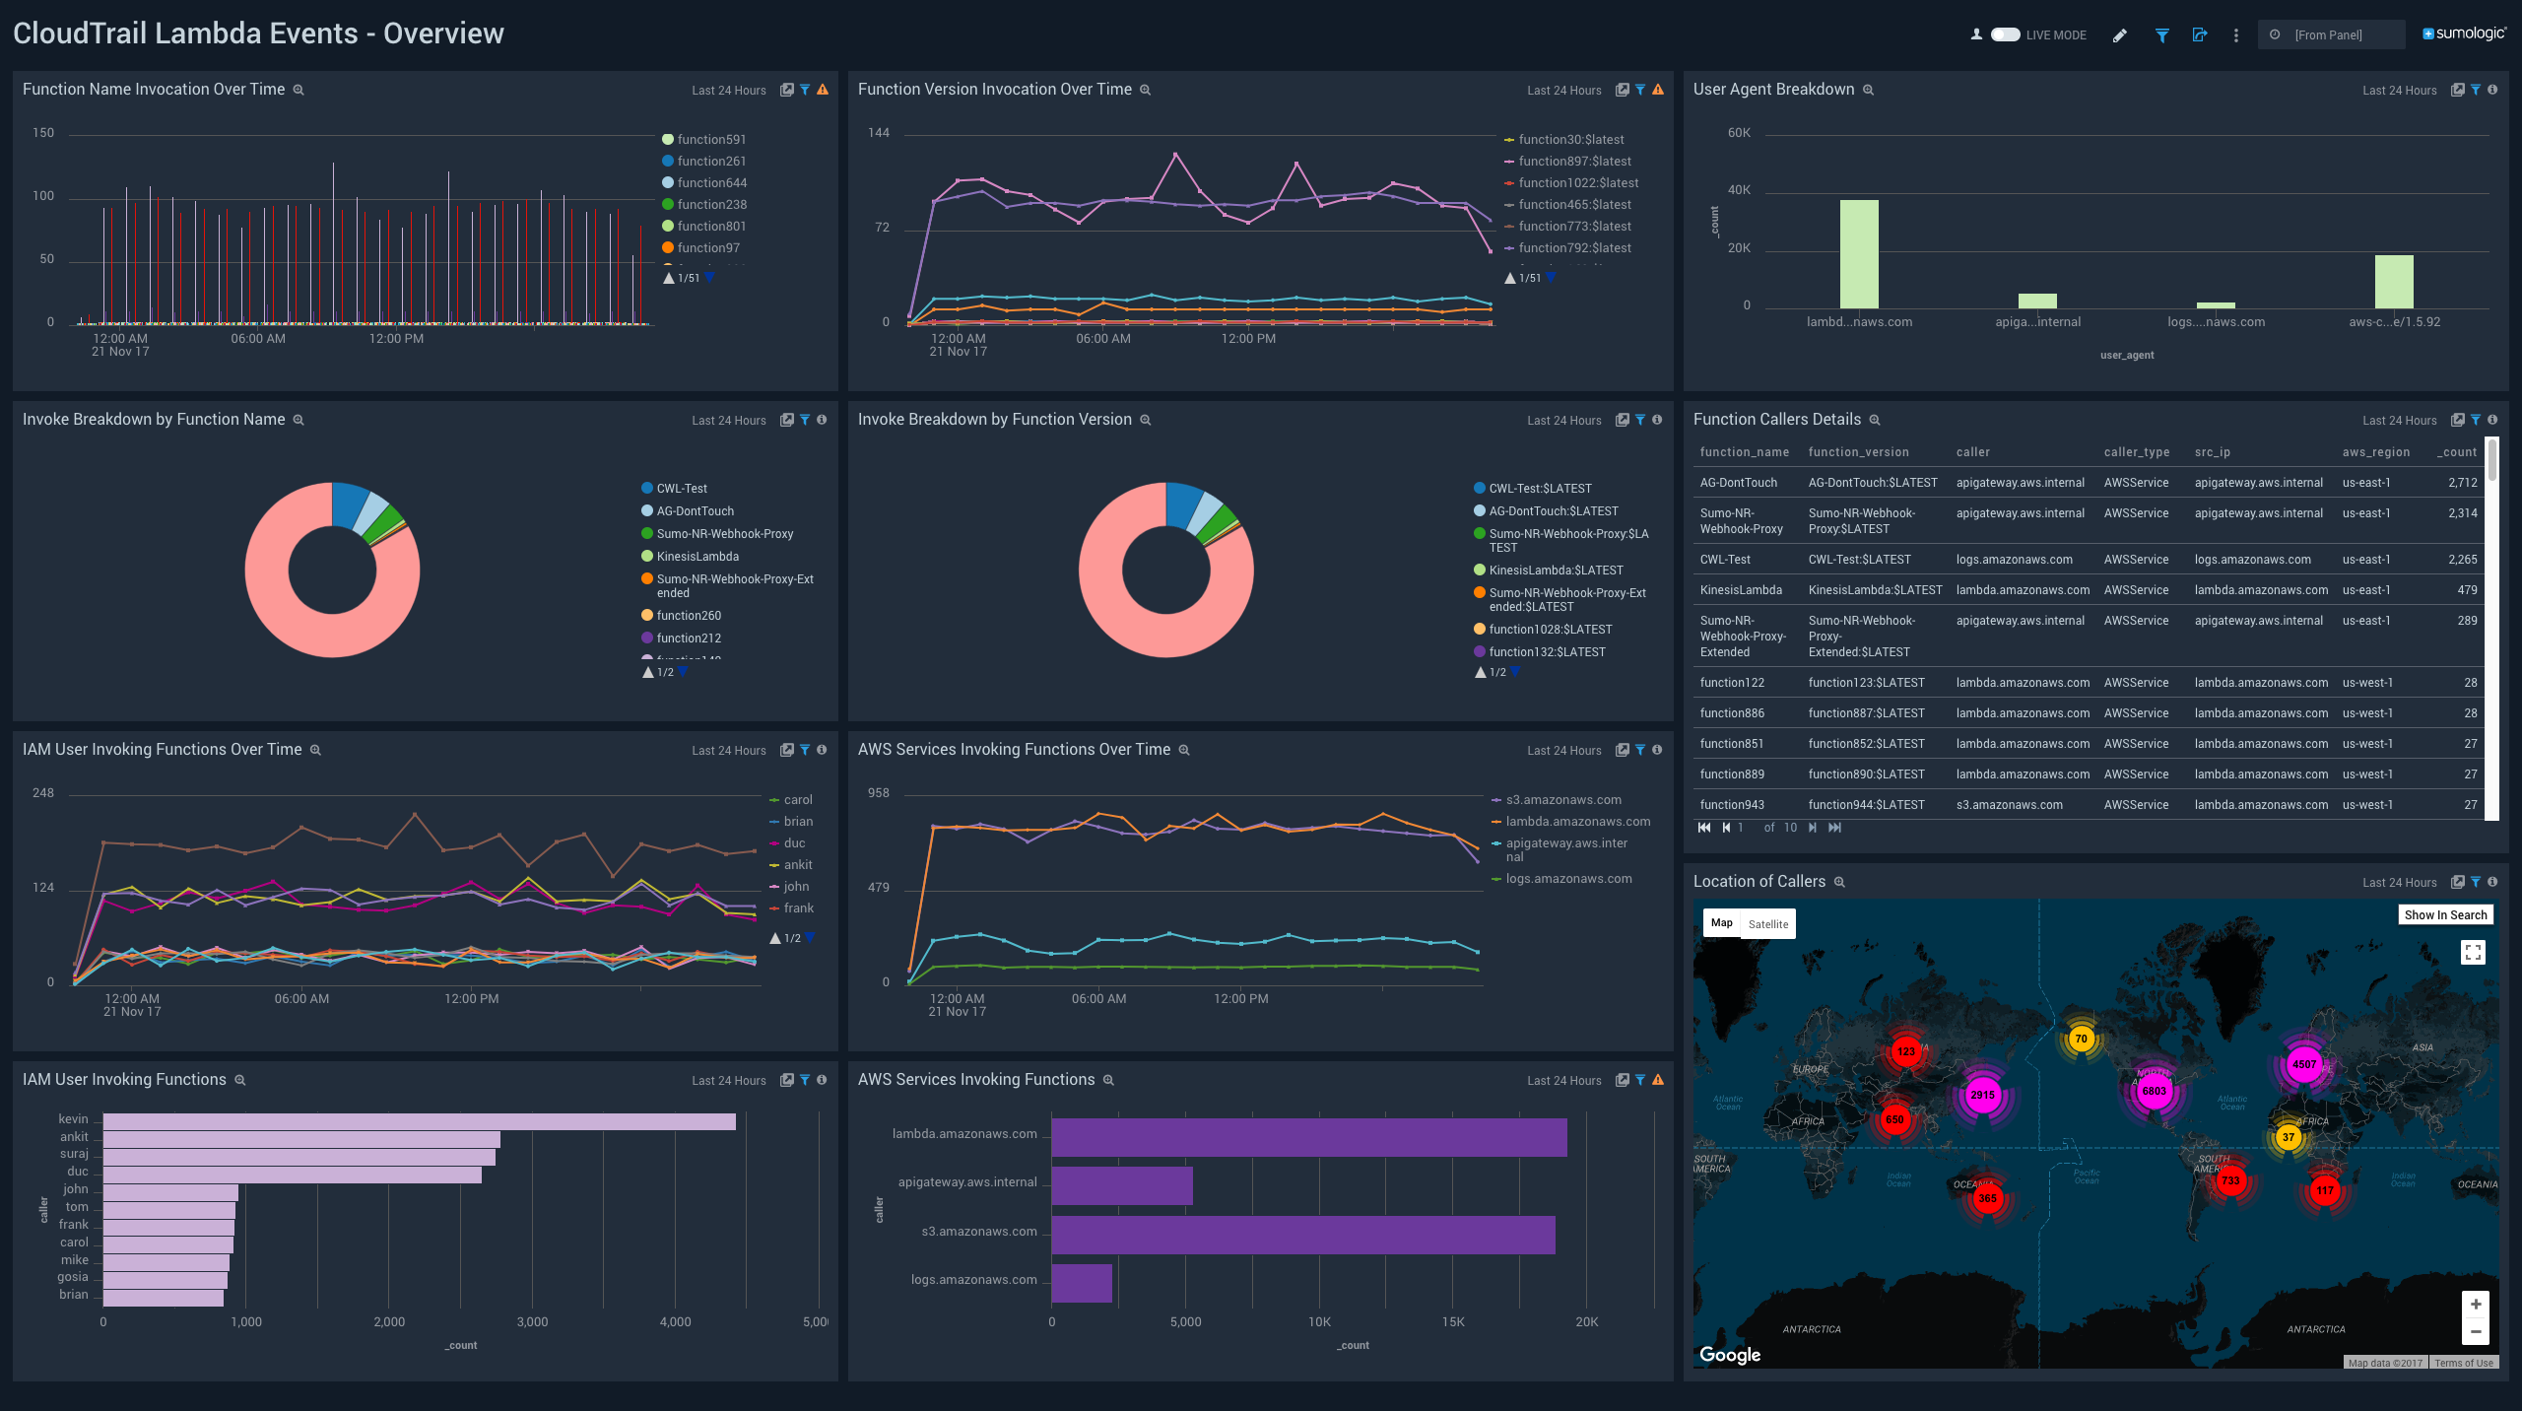
Task: Show next legend page in IAM User Invoking Over Time
Action: (810, 938)
